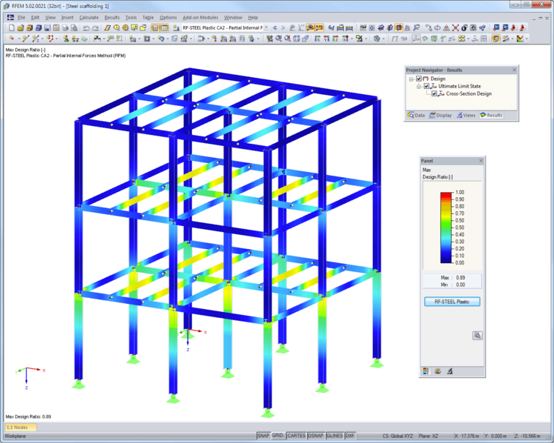Collapse the Ultimate Limit State node
The image size is (554, 443).
[418, 86]
